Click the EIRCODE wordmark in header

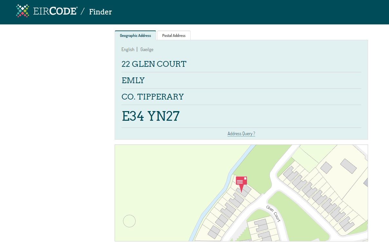click(55, 12)
